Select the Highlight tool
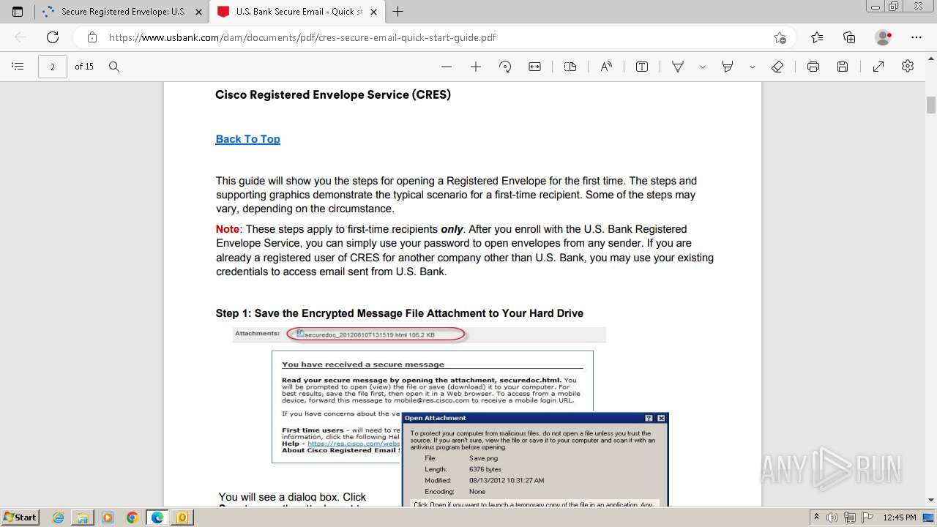937x527 pixels. point(728,67)
